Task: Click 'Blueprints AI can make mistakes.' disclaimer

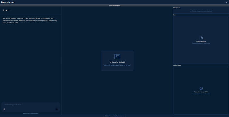Action: (31, 113)
